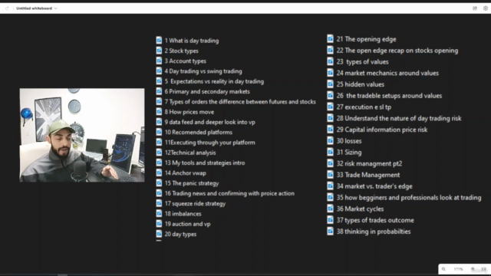Click document icon beside 12Technical analysis
Screen dimensions: 491x276
(159, 152)
